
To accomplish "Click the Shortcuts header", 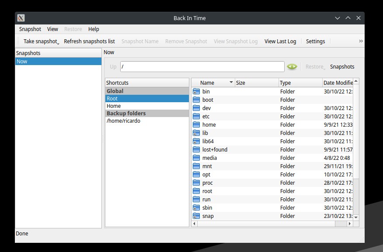I will point(147,83).
